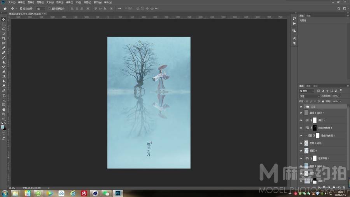
Task: Click the delete layer trash icon
Action: click(x=344, y=187)
